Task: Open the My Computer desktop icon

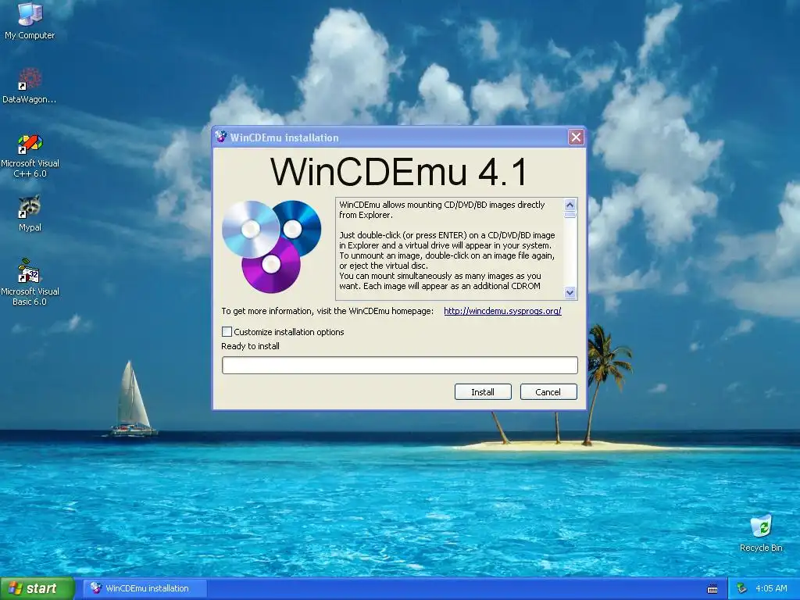Action: (x=30, y=20)
